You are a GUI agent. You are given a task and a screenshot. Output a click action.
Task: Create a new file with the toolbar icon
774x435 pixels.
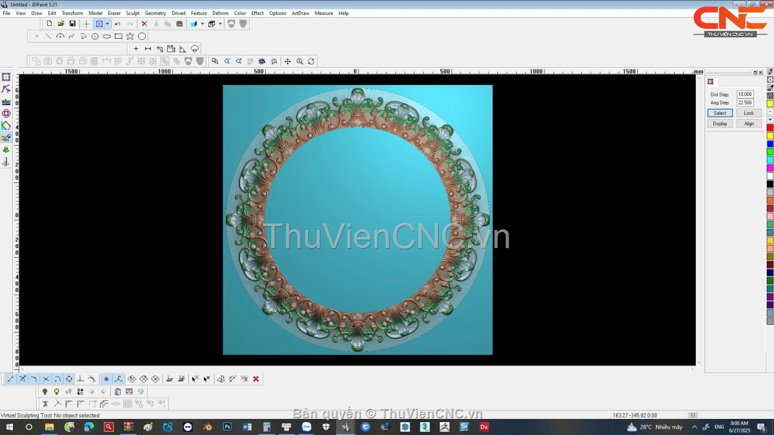coord(49,24)
